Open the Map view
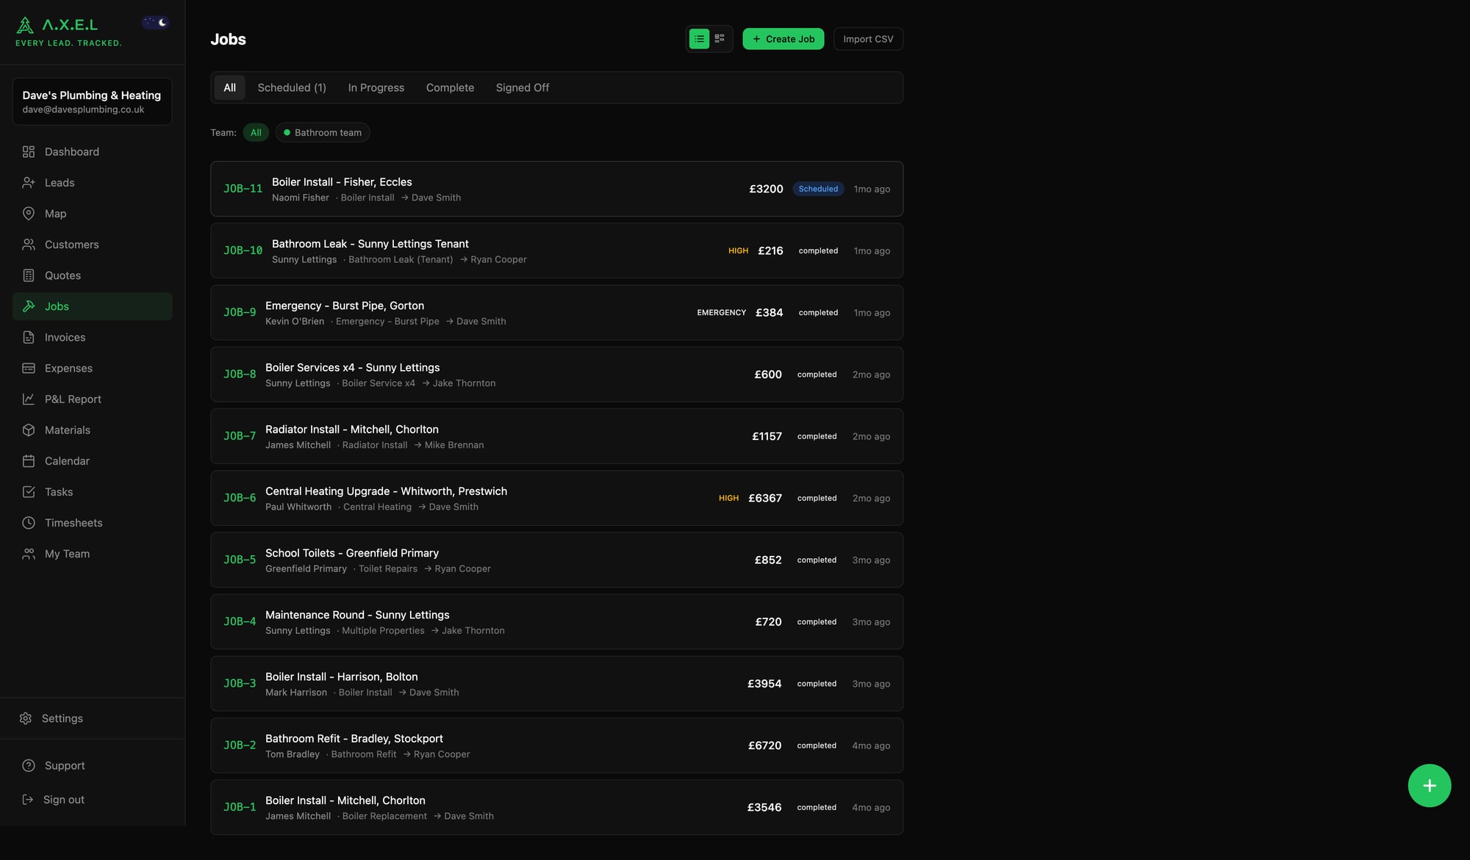Screen dimensions: 1470x860 pyautogui.click(x=54, y=213)
